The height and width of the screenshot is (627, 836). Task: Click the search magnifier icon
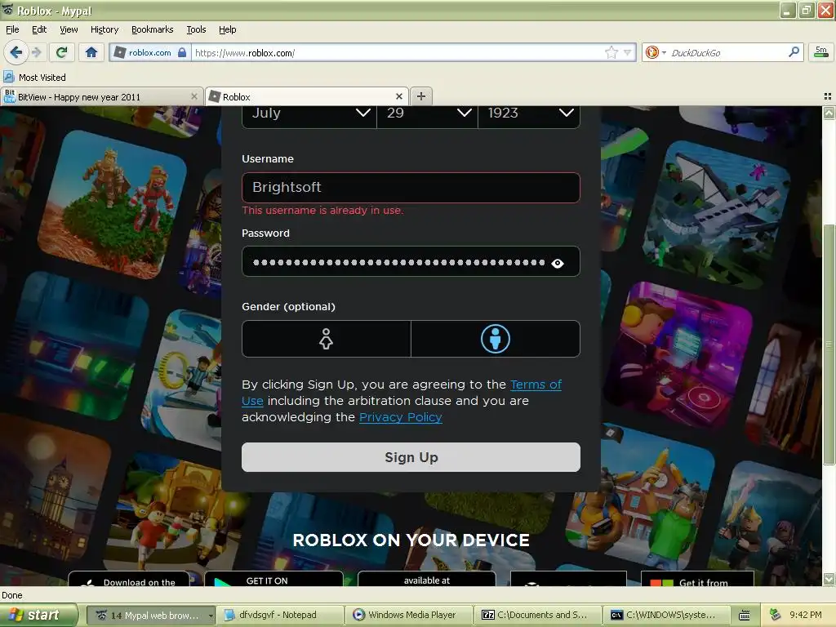[x=794, y=52]
